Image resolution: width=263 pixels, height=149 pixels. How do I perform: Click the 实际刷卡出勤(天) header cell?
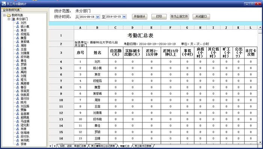point(133,53)
